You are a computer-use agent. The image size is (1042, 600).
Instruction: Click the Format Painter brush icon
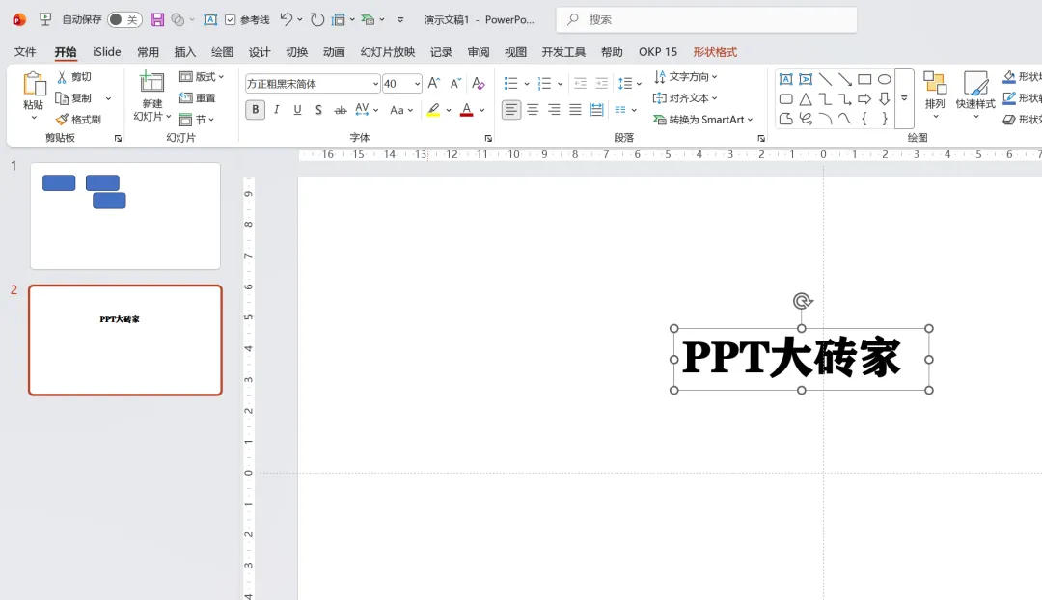pyautogui.click(x=62, y=120)
